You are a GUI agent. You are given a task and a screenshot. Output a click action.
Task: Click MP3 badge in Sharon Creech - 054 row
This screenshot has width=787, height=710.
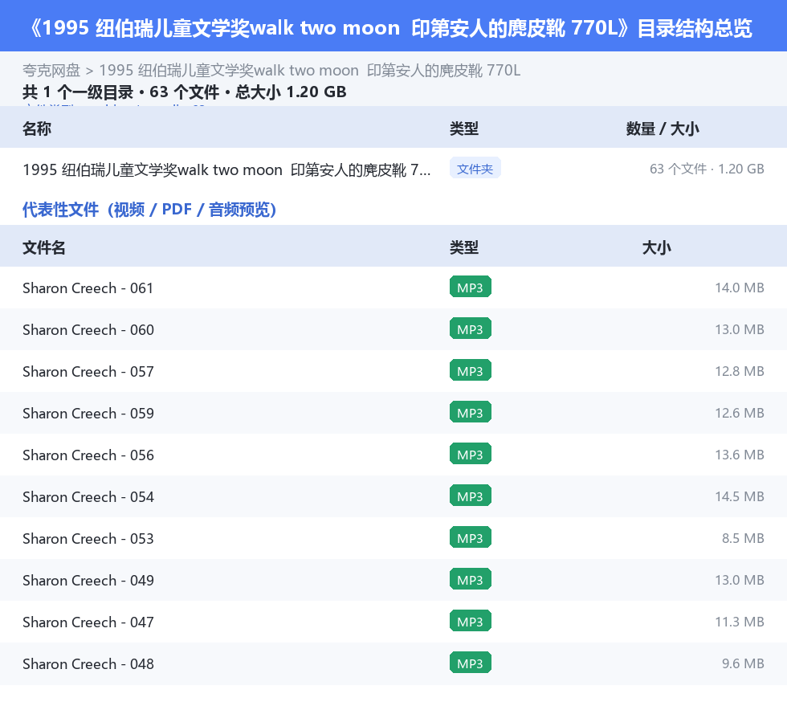click(x=471, y=496)
